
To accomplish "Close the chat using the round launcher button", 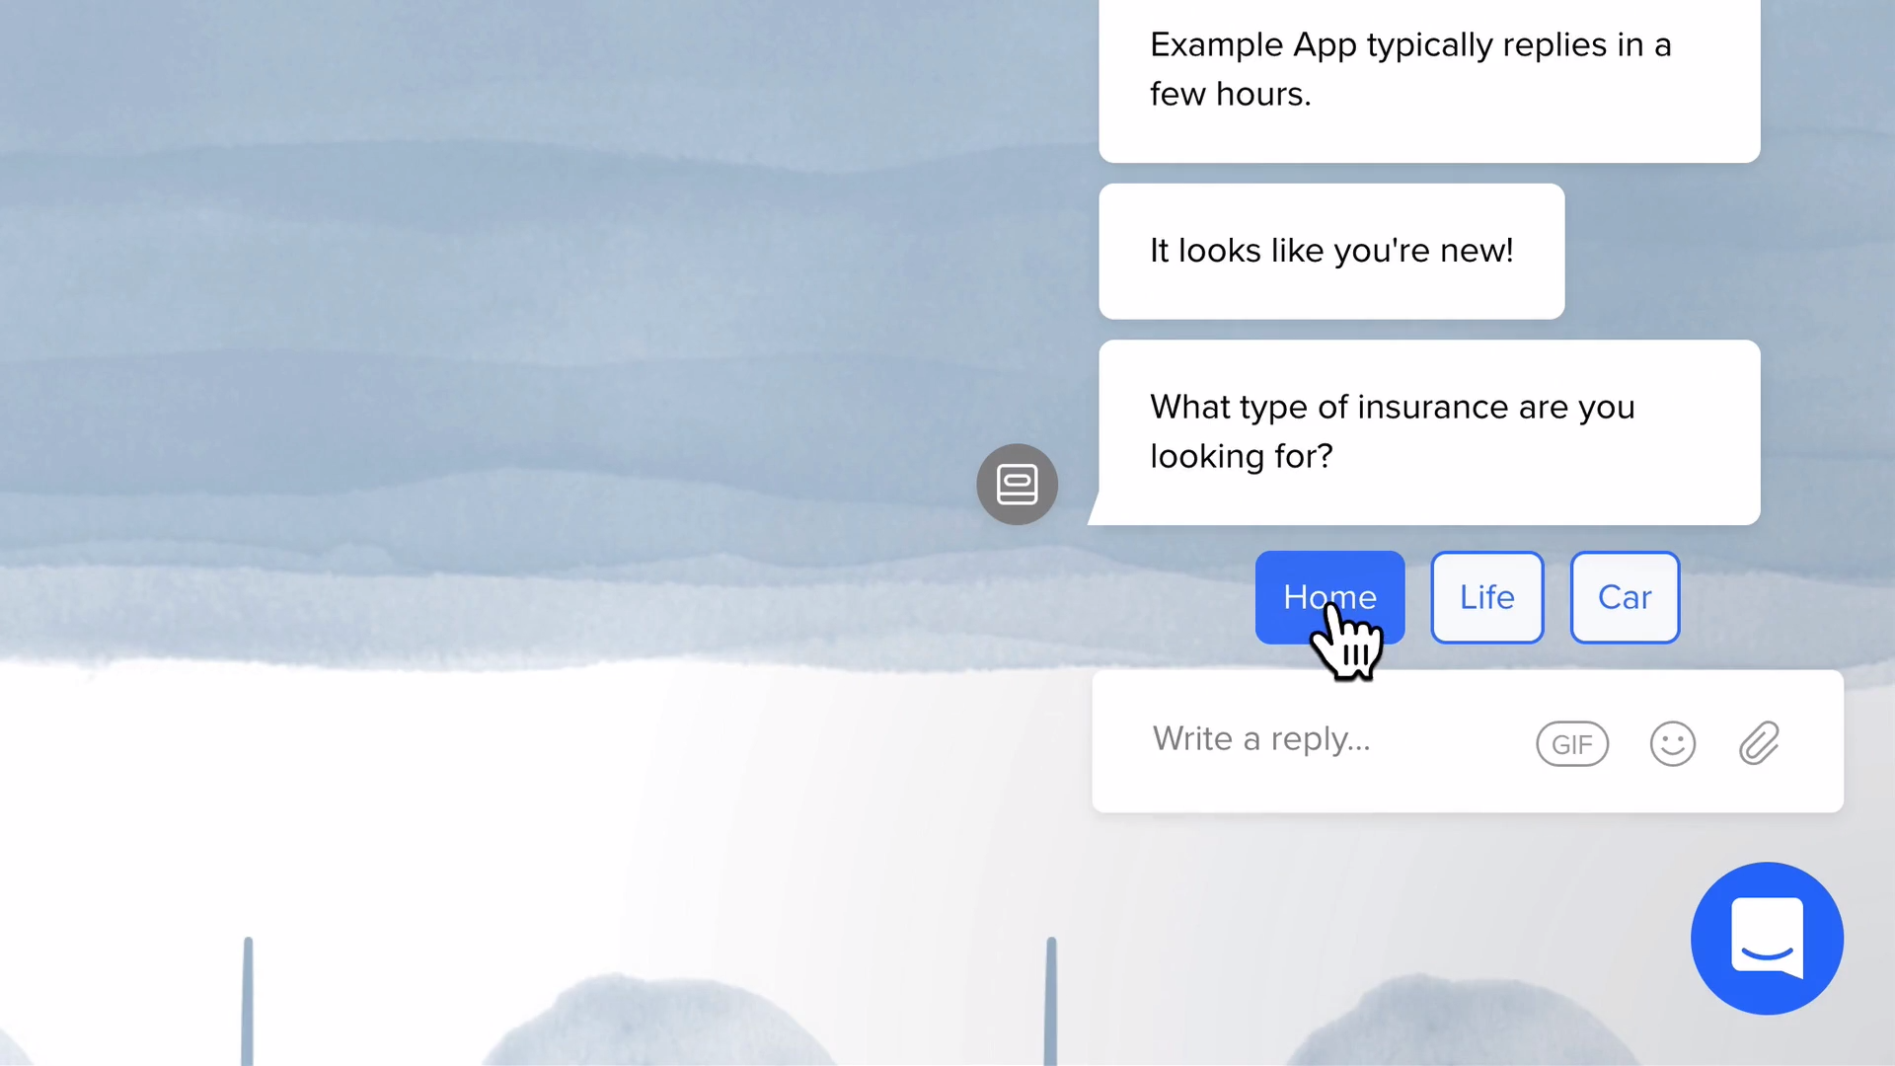I will 1767,939.
